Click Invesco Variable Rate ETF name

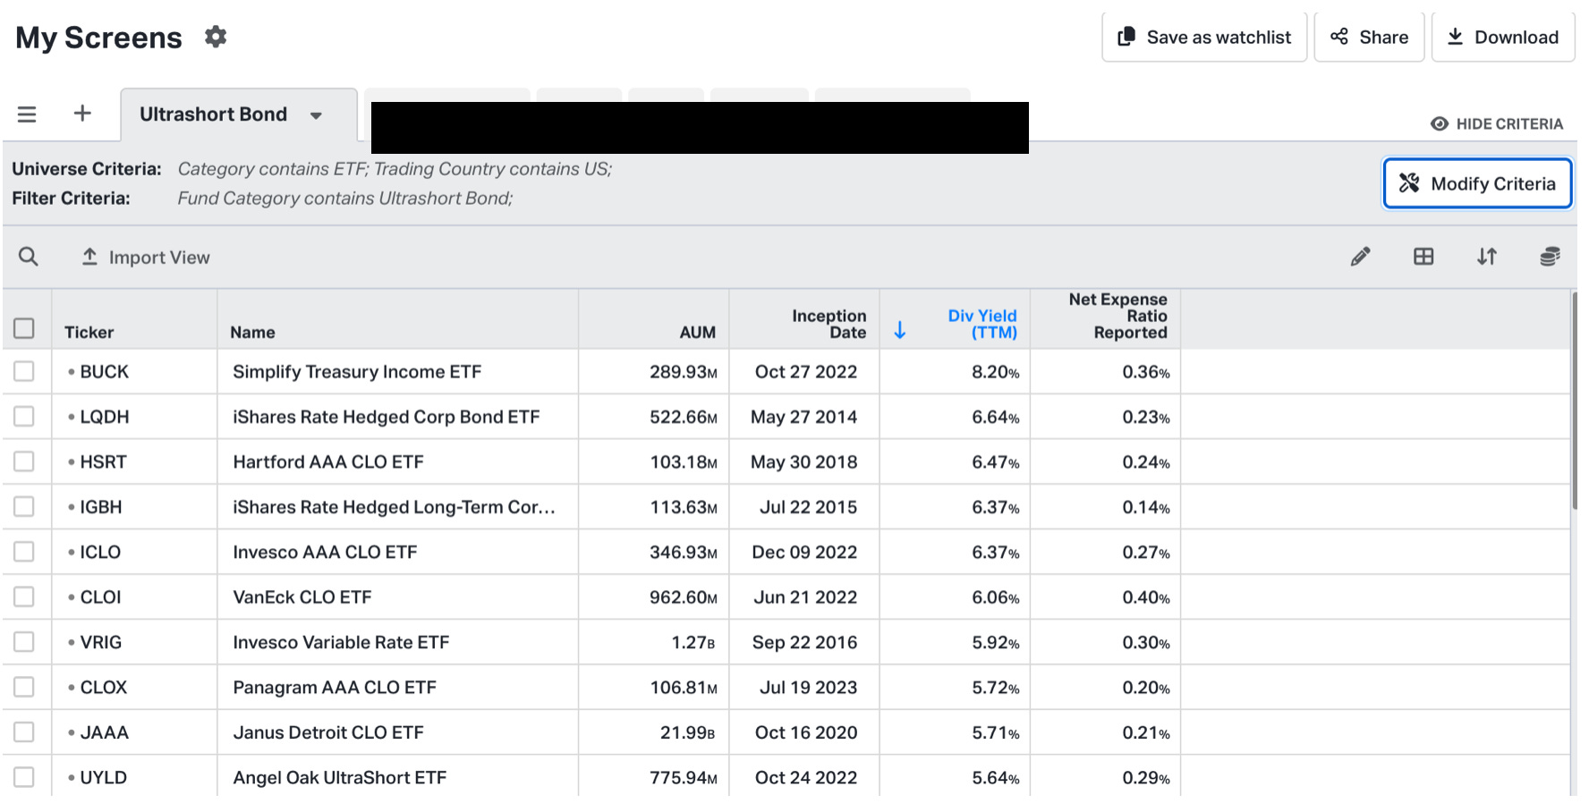click(x=341, y=642)
